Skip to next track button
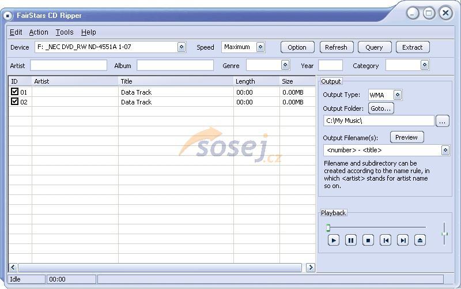 point(403,241)
